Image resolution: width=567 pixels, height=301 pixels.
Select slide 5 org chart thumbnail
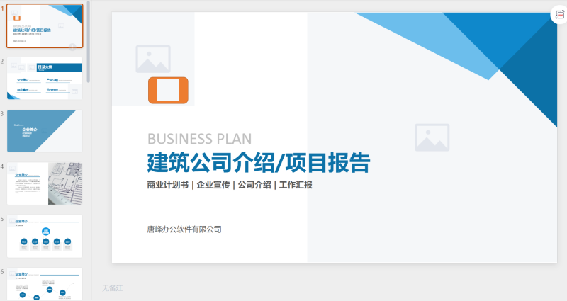point(45,237)
